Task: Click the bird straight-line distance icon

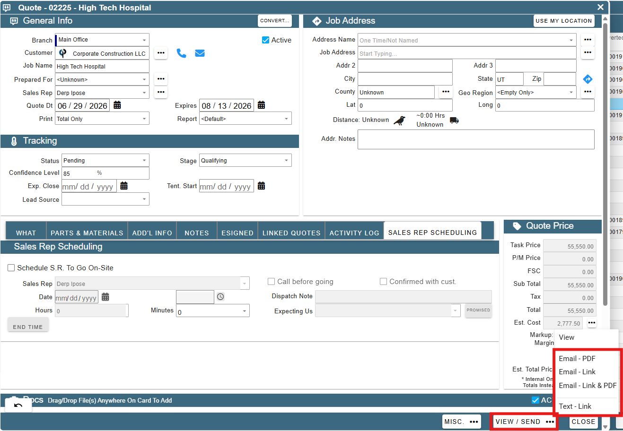Action: (x=400, y=120)
